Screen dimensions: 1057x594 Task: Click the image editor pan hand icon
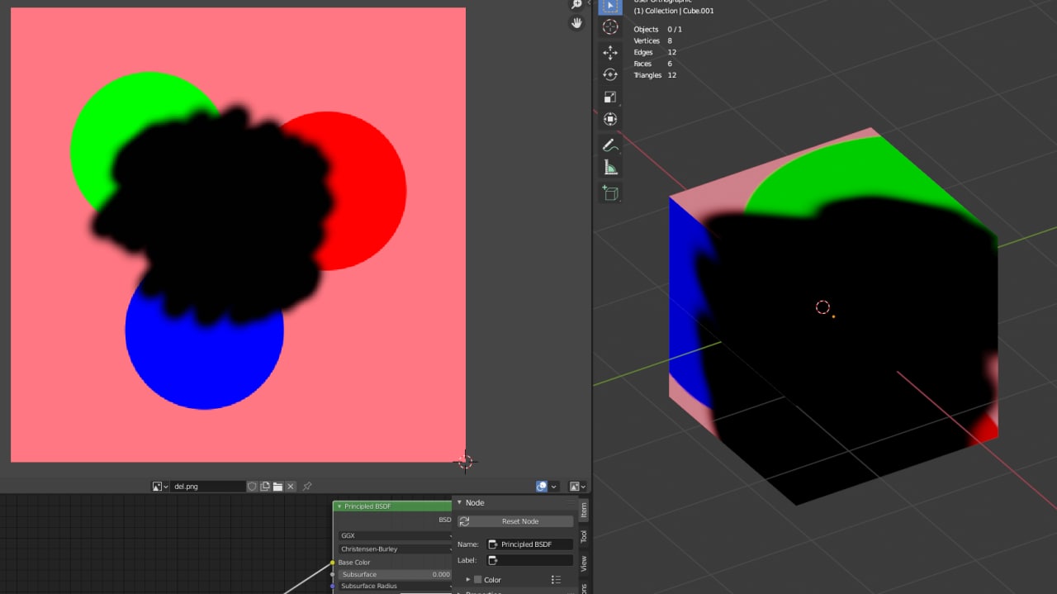(576, 23)
